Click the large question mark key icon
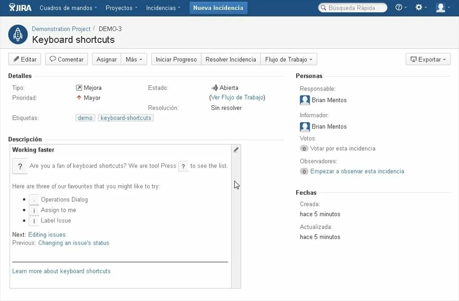459x301 pixels. pos(20,166)
